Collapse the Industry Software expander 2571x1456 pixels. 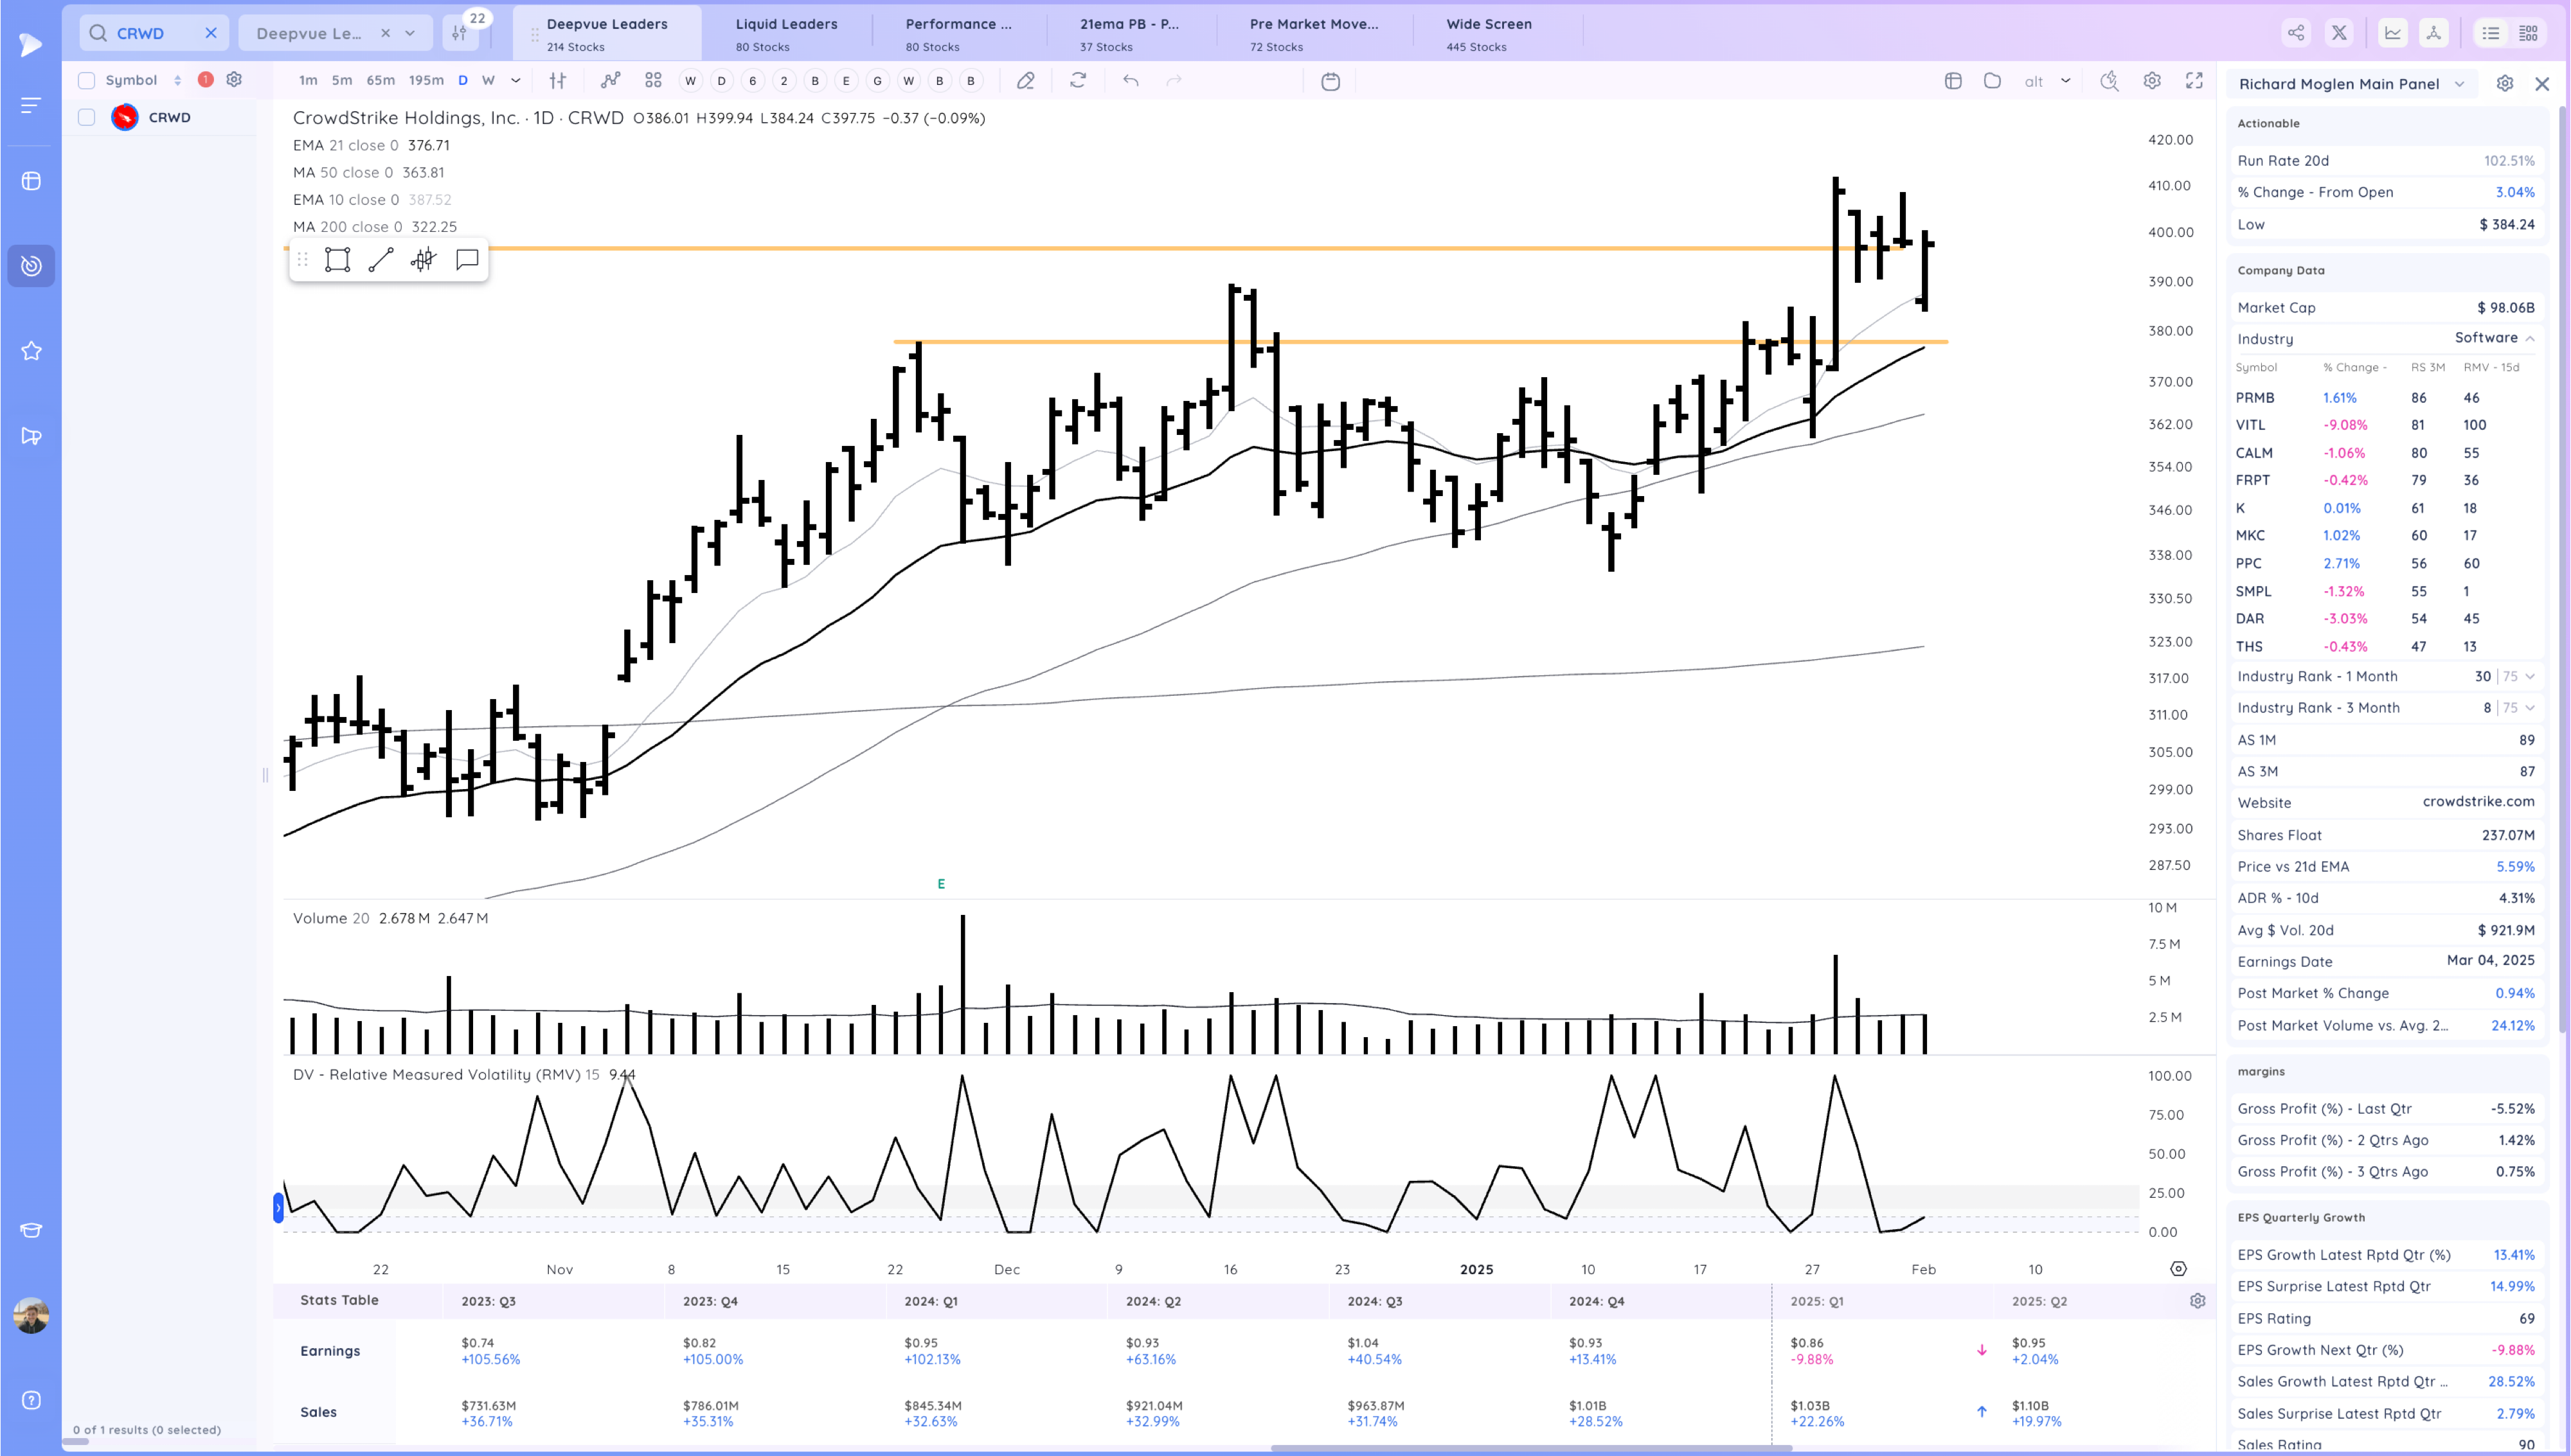click(2530, 339)
